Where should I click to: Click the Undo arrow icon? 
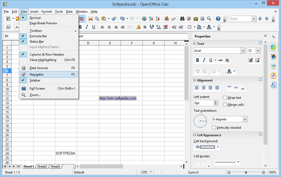122,18
